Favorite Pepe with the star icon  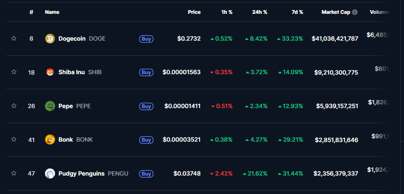coord(14,106)
